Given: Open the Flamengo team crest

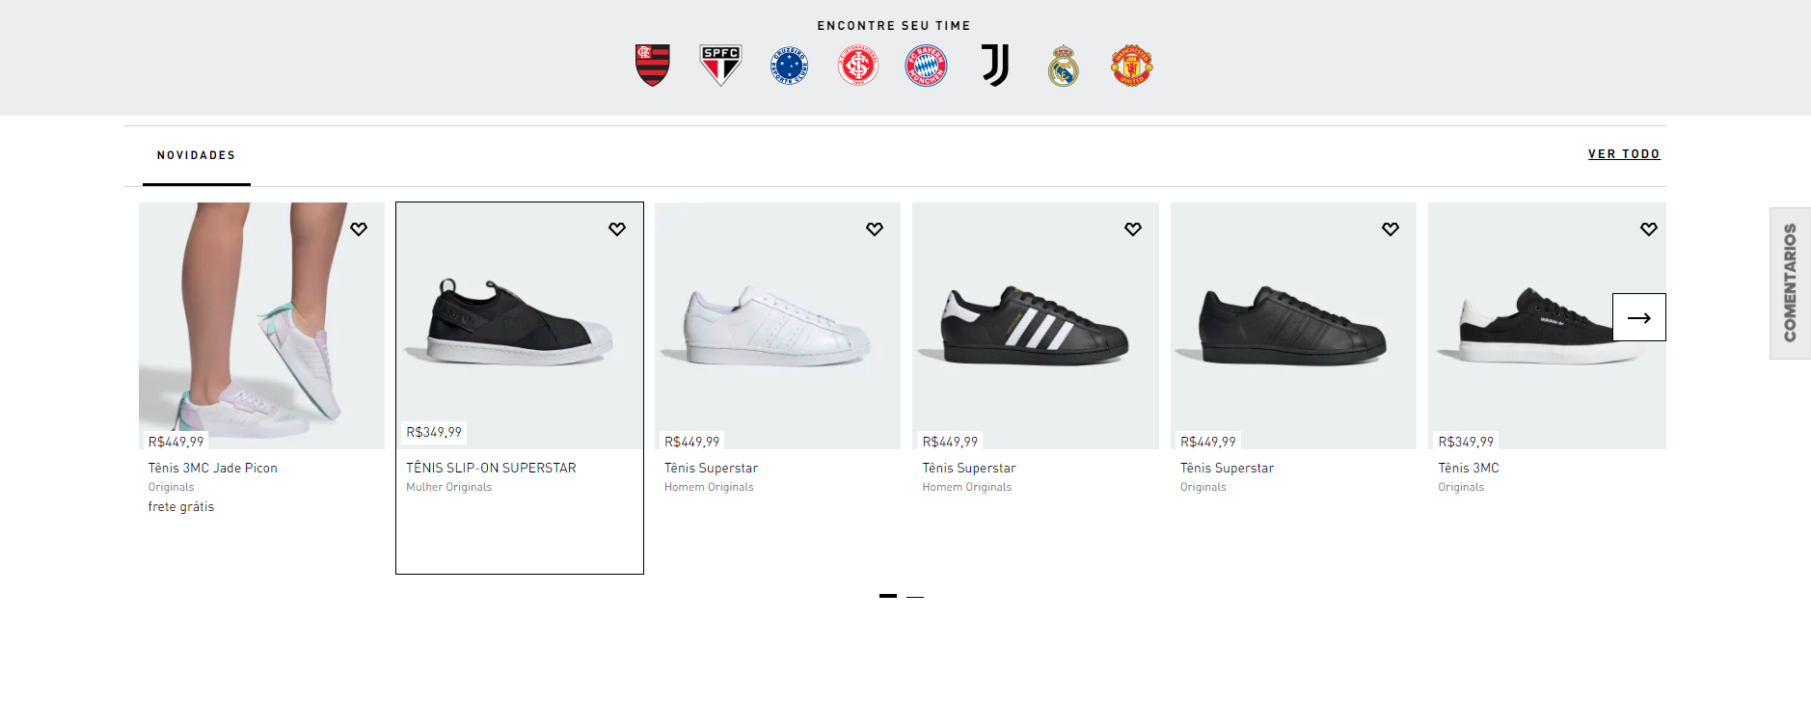Looking at the screenshot, I should pos(653,66).
